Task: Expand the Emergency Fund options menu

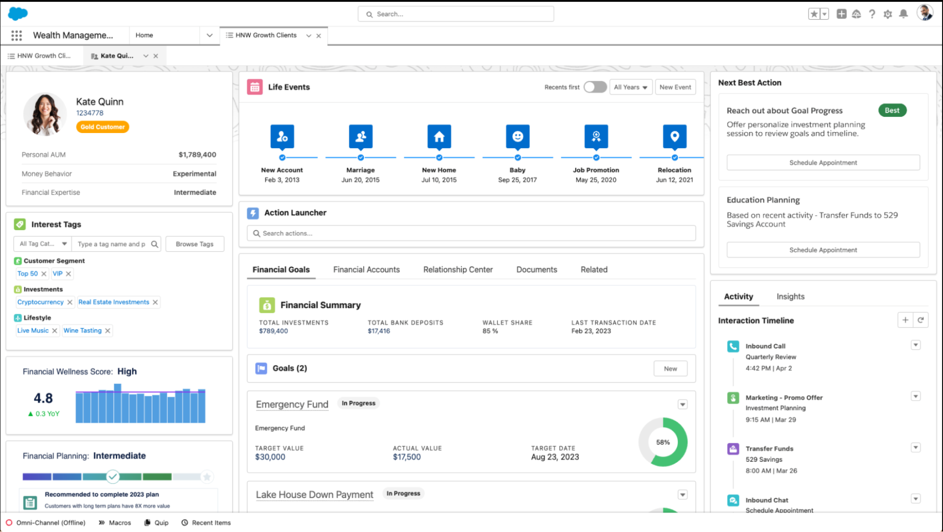Action: (x=682, y=404)
